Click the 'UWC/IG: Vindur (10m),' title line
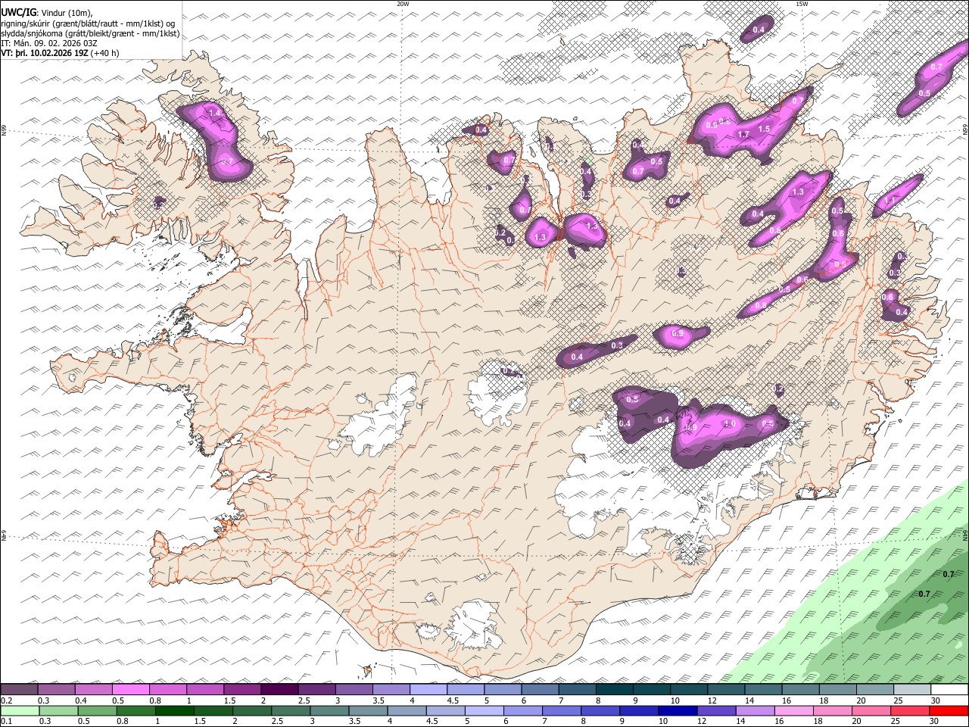This screenshot has width=969, height=727. tap(47, 13)
